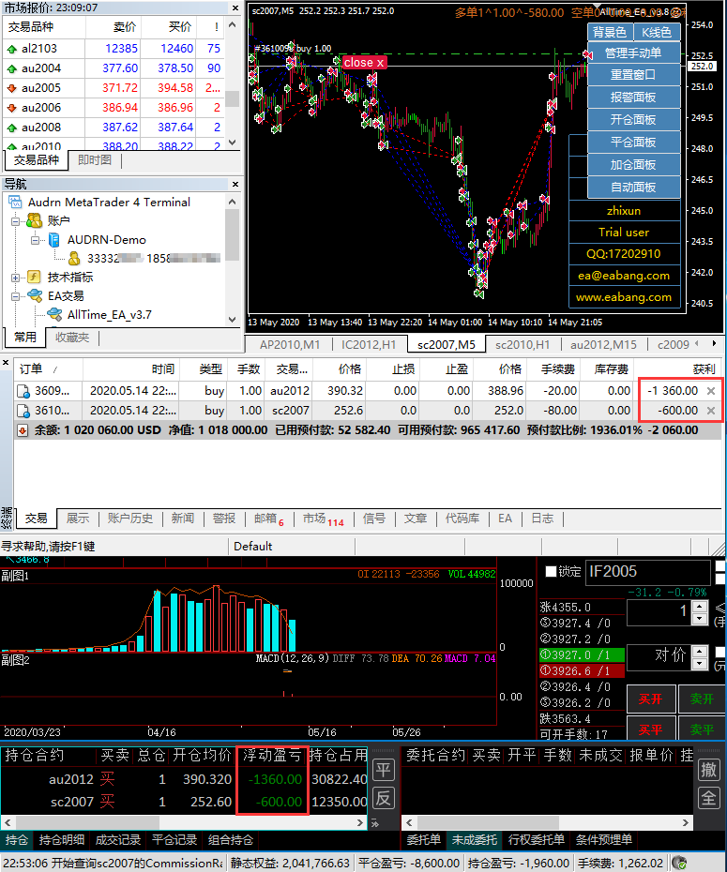727x872 pixels.
Task: Open the au2012,M15 chart tab
Action: 603,344
